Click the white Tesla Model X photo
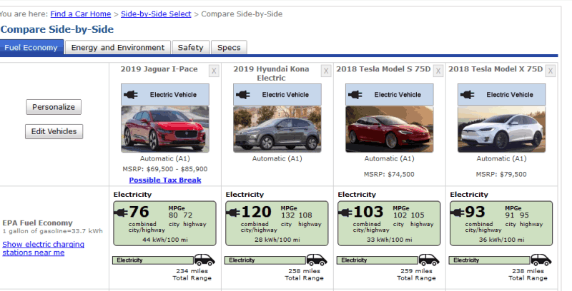This screenshot has width=572, height=291. 502,129
